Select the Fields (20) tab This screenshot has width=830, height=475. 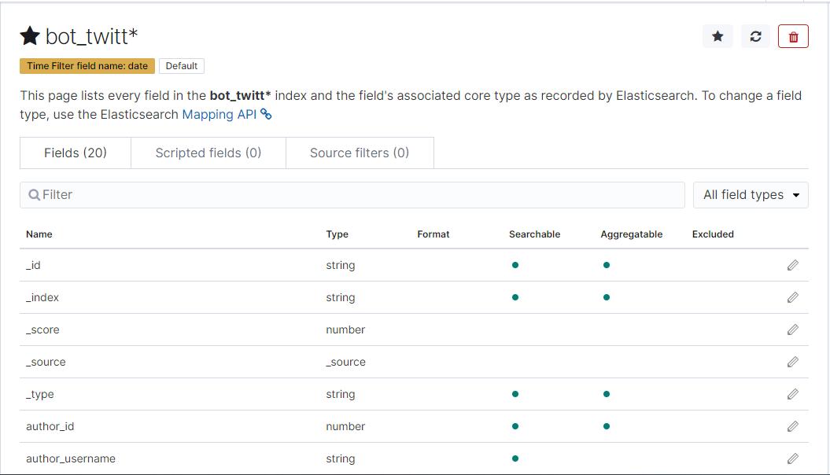pyautogui.click(x=76, y=153)
